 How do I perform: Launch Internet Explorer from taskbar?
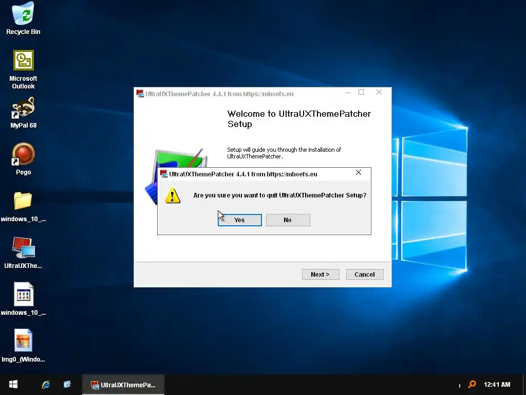pyautogui.click(x=46, y=385)
